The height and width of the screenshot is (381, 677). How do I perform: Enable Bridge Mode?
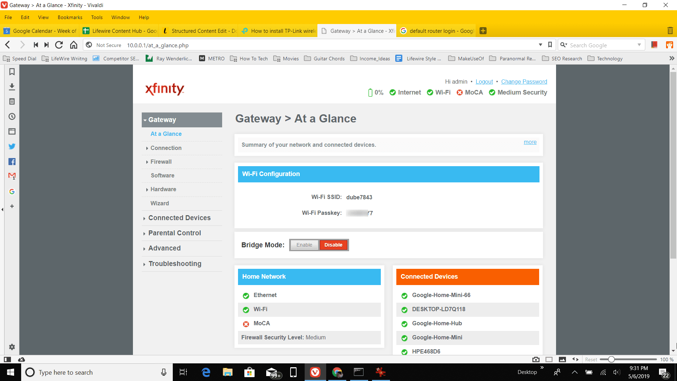coord(305,245)
